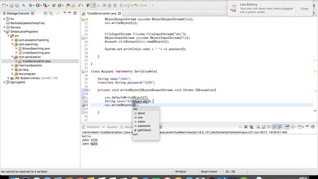Click the Run External Tools icon

click(45, 5)
